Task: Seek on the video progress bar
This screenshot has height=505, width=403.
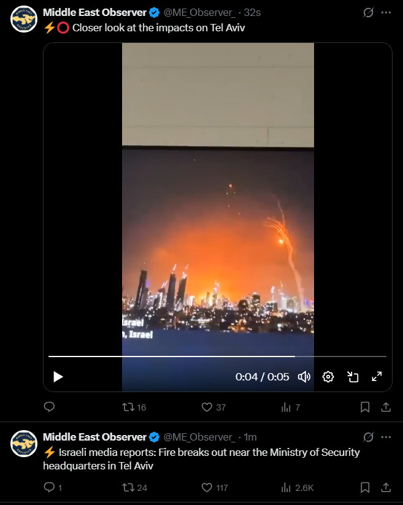Action: tap(217, 357)
